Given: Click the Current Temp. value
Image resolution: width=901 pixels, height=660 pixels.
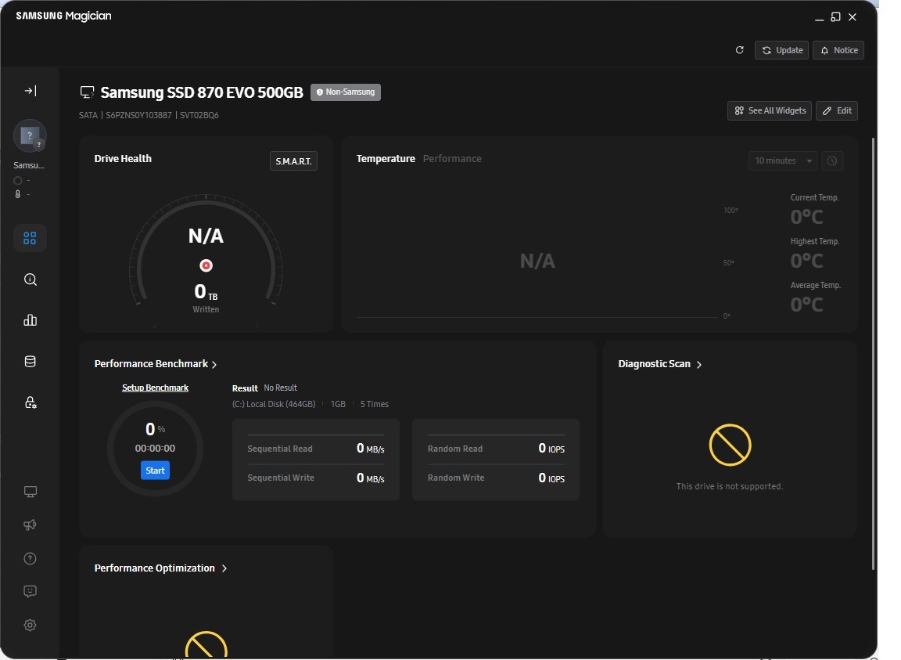Looking at the screenshot, I should point(807,217).
